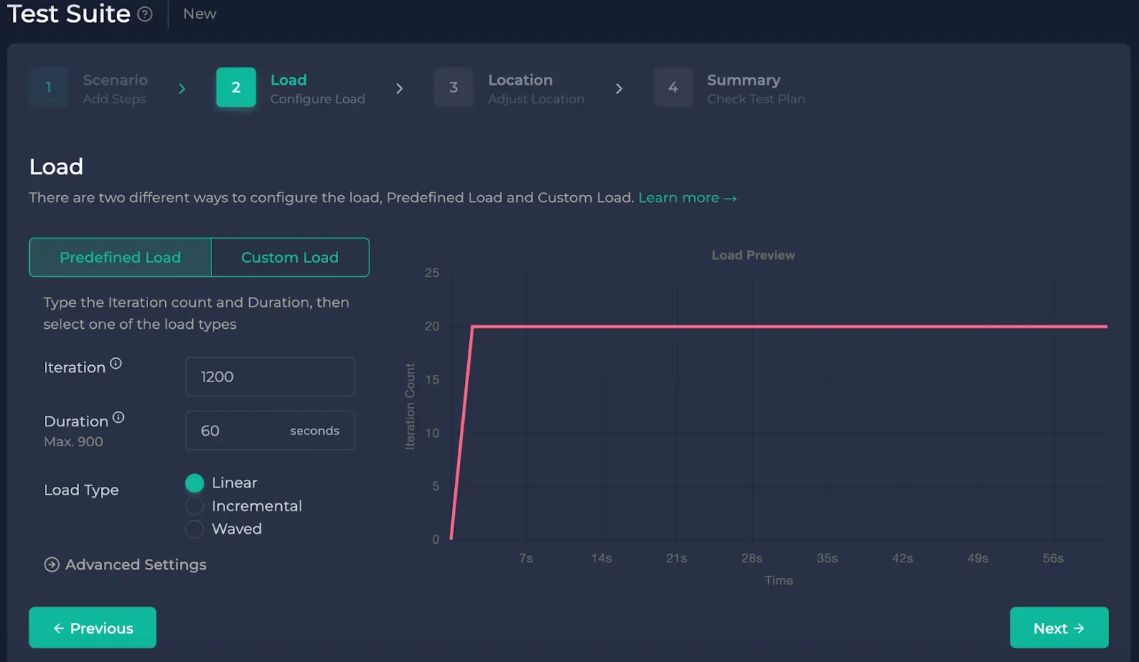This screenshot has width=1139, height=662.
Task: Click the info icon beside Duration
Action: (118, 416)
